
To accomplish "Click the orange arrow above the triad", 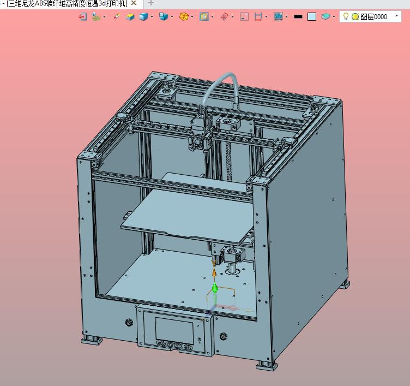I will pyautogui.click(x=214, y=272).
